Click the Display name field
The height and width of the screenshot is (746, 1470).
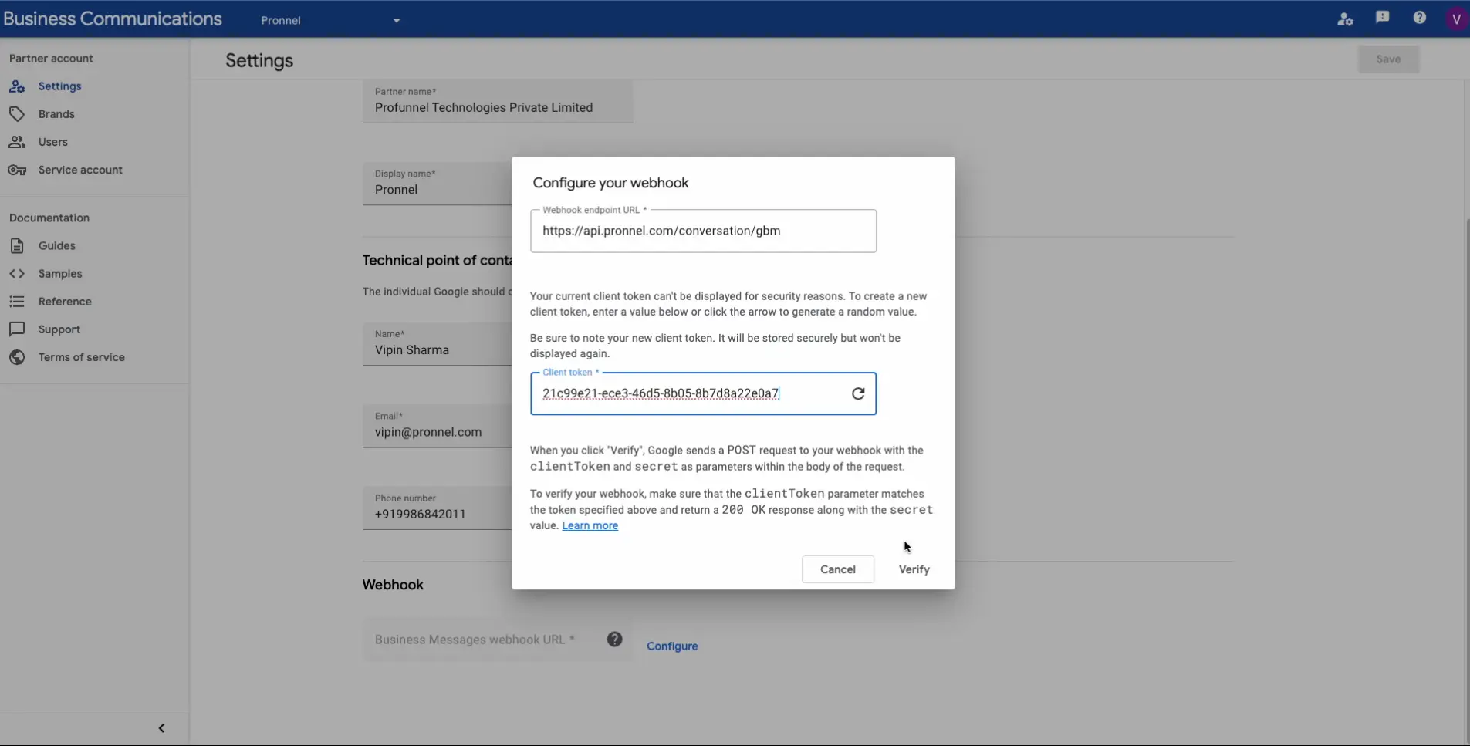coord(438,184)
